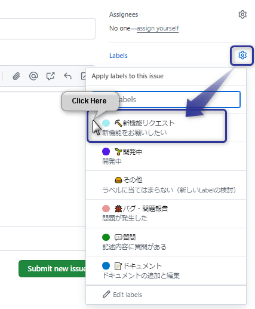Open the Assignees gear settings
Viewport: 255px width, 309px height.
coord(242,14)
